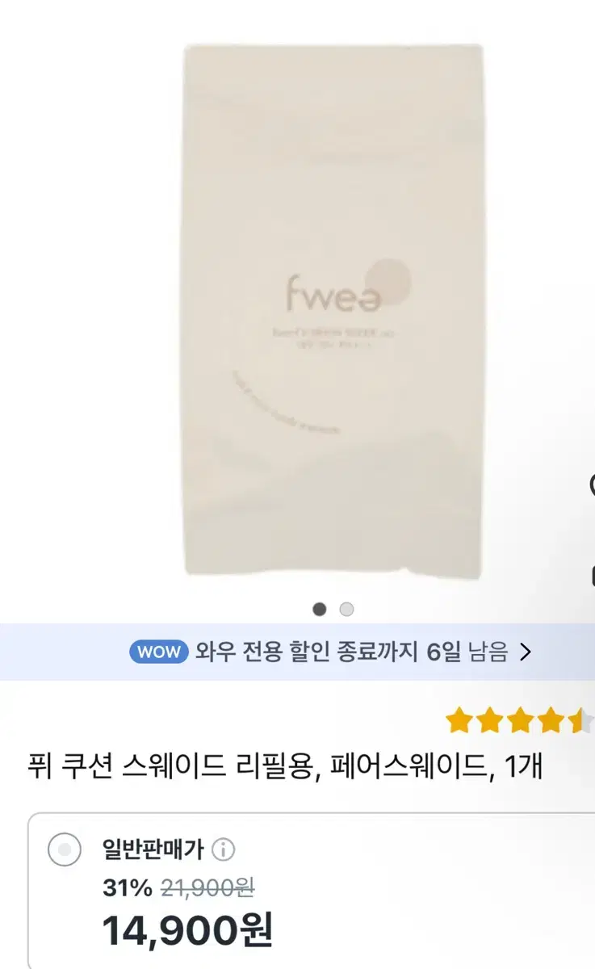The image size is (595, 969).
Task: Click the half-filled last rating star
Action: click(581, 719)
